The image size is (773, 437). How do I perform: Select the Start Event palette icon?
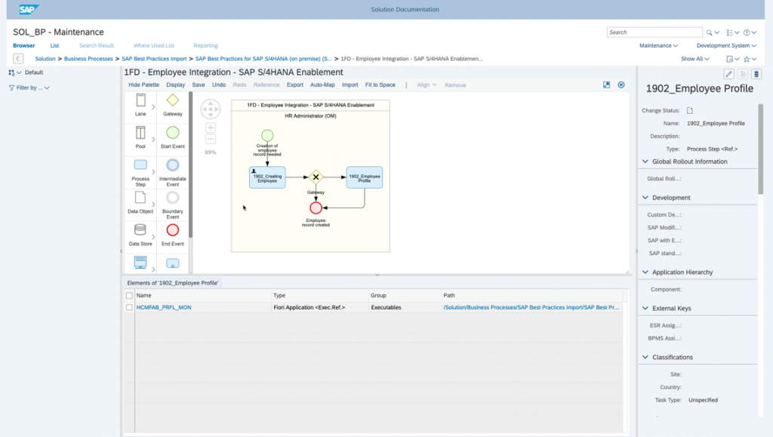(173, 133)
